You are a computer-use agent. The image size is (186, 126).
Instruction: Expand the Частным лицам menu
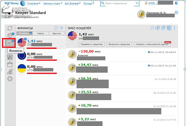coord(53,3)
